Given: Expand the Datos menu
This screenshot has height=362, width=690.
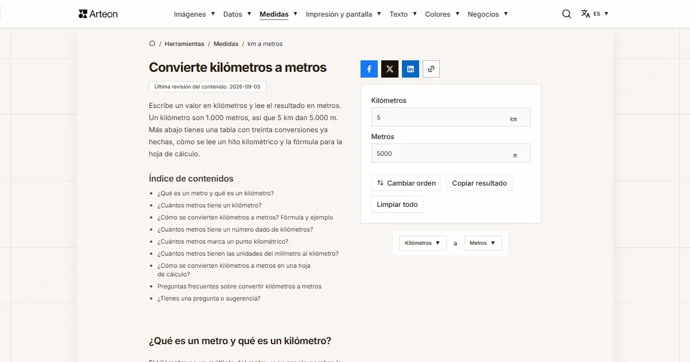Looking at the screenshot, I should (237, 14).
